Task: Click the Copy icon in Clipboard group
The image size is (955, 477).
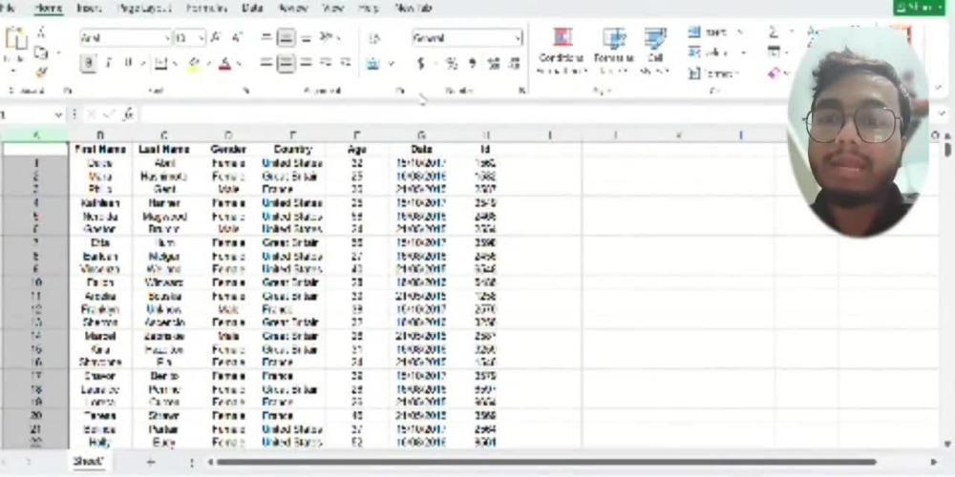Action: point(41,53)
